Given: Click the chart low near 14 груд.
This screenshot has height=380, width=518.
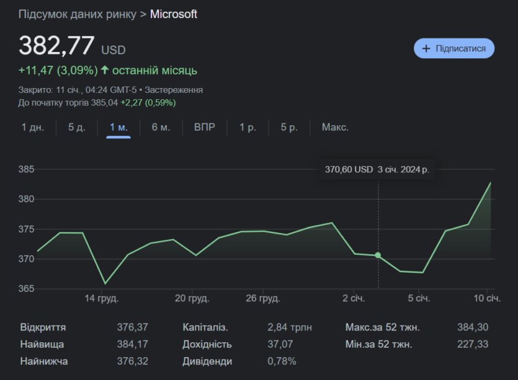Looking at the screenshot, I should [105, 283].
